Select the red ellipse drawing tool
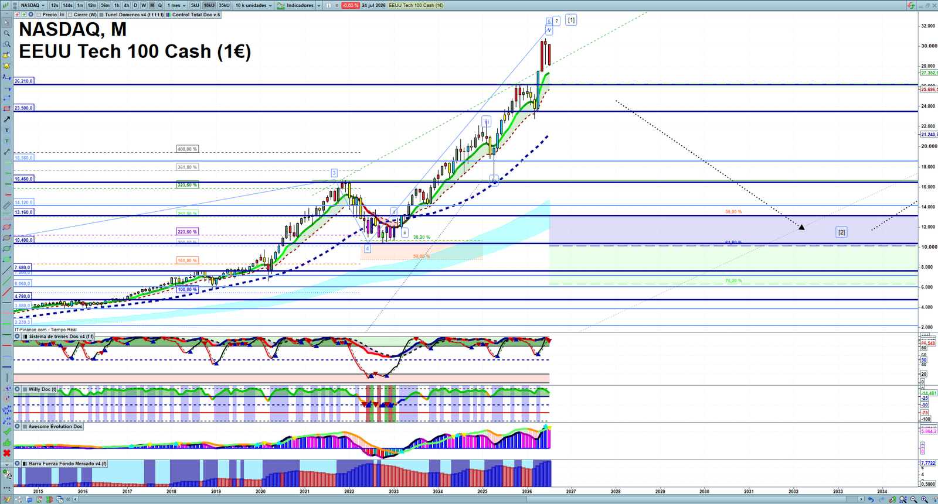Screen dimensions: 938x504 click(7, 227)
